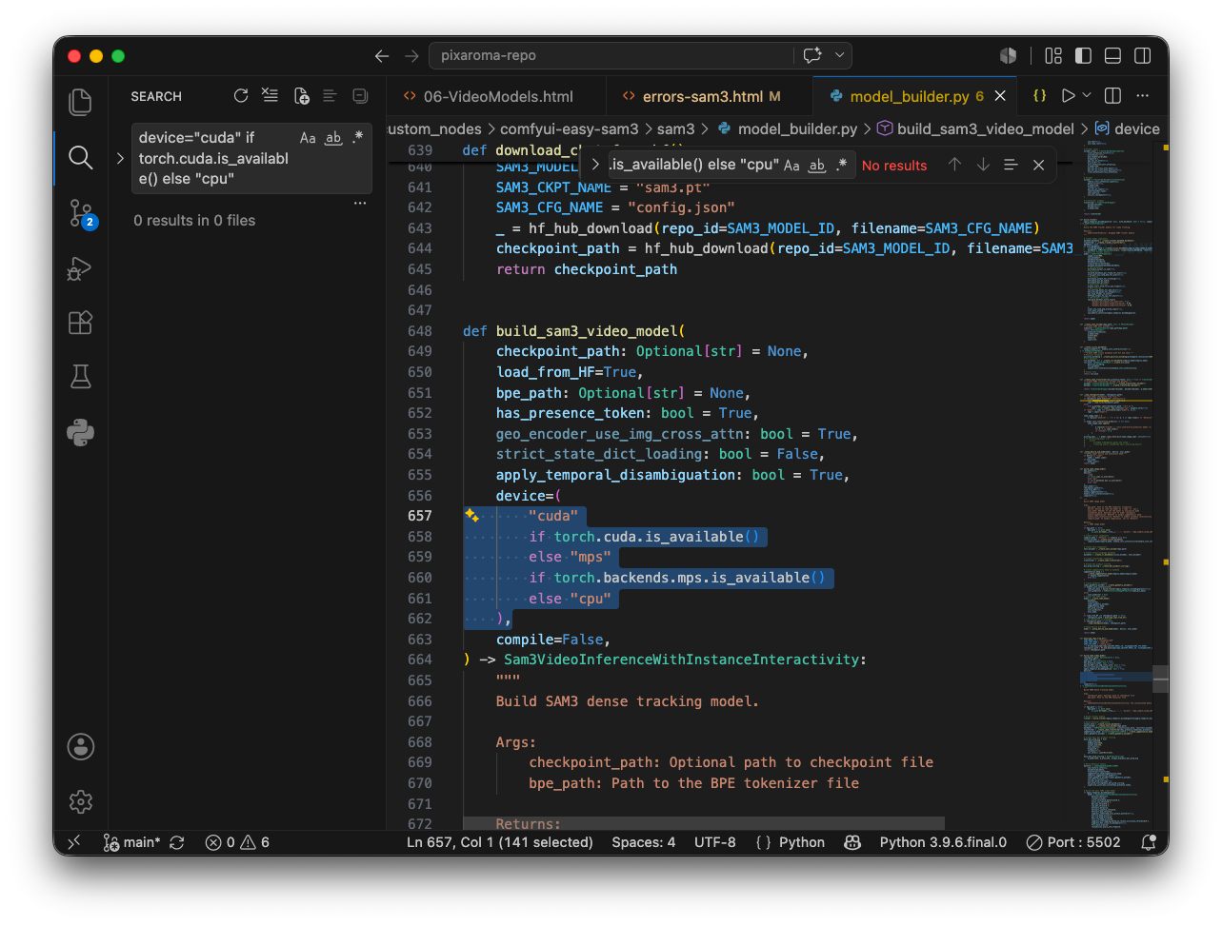Go back in navigation history

tap(382, 56)
